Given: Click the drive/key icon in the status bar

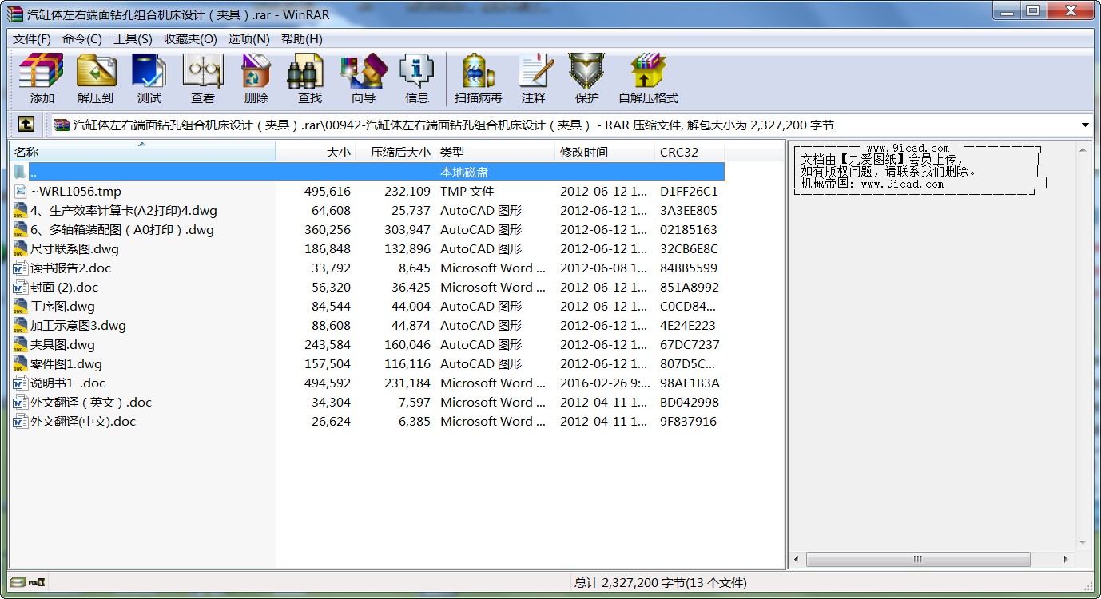Looking at the screenshot, I should 28,582.
